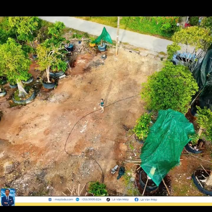Click the presenter portrait thumbnail
Screen dimensions: 212x212
(8, 197)
